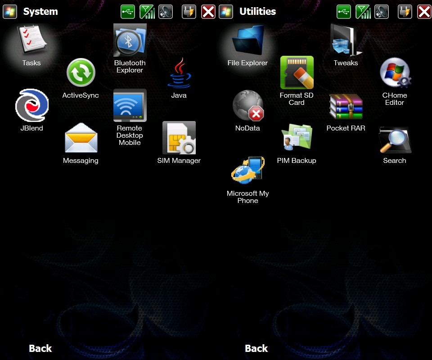The width and height of the screenshot is (432, 360).
Task: Click the battery charging icon in Utilities header
Action: [405, 12]
